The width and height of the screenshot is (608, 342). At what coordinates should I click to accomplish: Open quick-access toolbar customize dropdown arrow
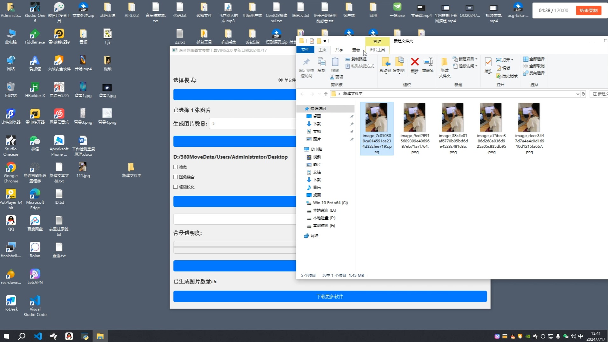[x=325, y=41]
